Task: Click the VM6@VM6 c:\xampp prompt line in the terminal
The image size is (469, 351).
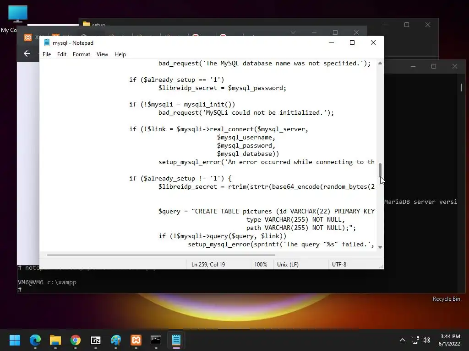Action: (x=47, y=282)
